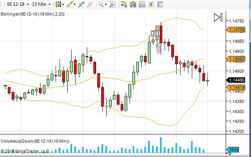Expand the arrow beside the pencil tool
Screen dimensions: 251x157
[75, 5]
